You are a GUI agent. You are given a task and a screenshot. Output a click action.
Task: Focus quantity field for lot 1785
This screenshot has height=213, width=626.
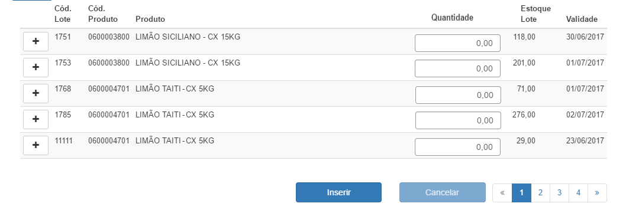click(458, 120)
